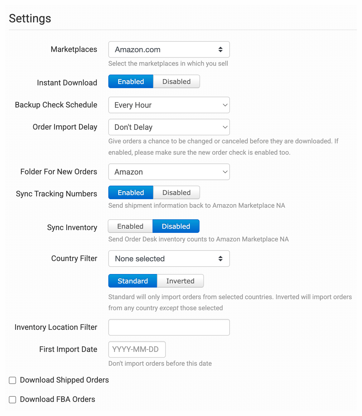Click the chevron on Don't Delay dropdown
Viewport: 362px width, 416px height.
[x=225, y=127]
